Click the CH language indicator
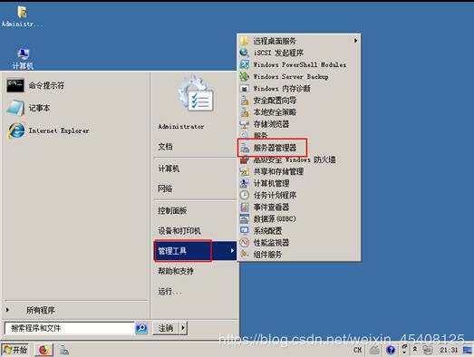Screen dimensions: 474x357 tap(357, 350)
